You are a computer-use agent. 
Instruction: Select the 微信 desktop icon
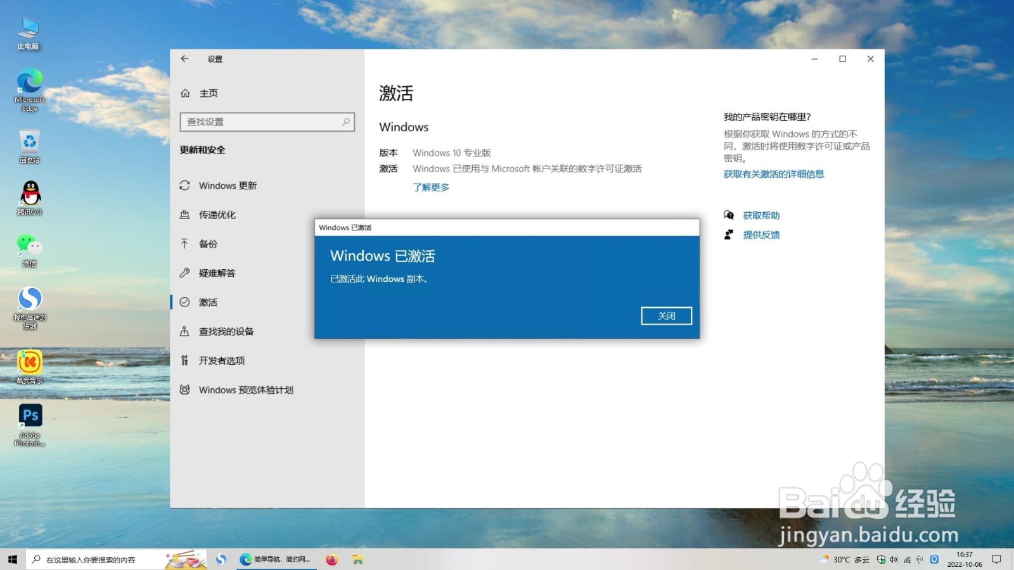[29, 251]
